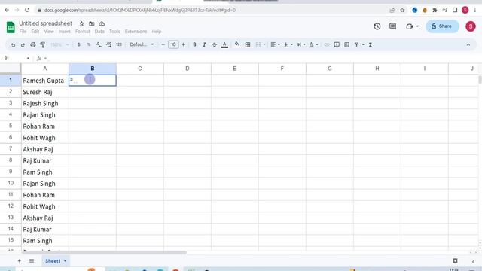Increase decimal places icon
Viewport: 482px width, 271px height.
coord(108,45)
